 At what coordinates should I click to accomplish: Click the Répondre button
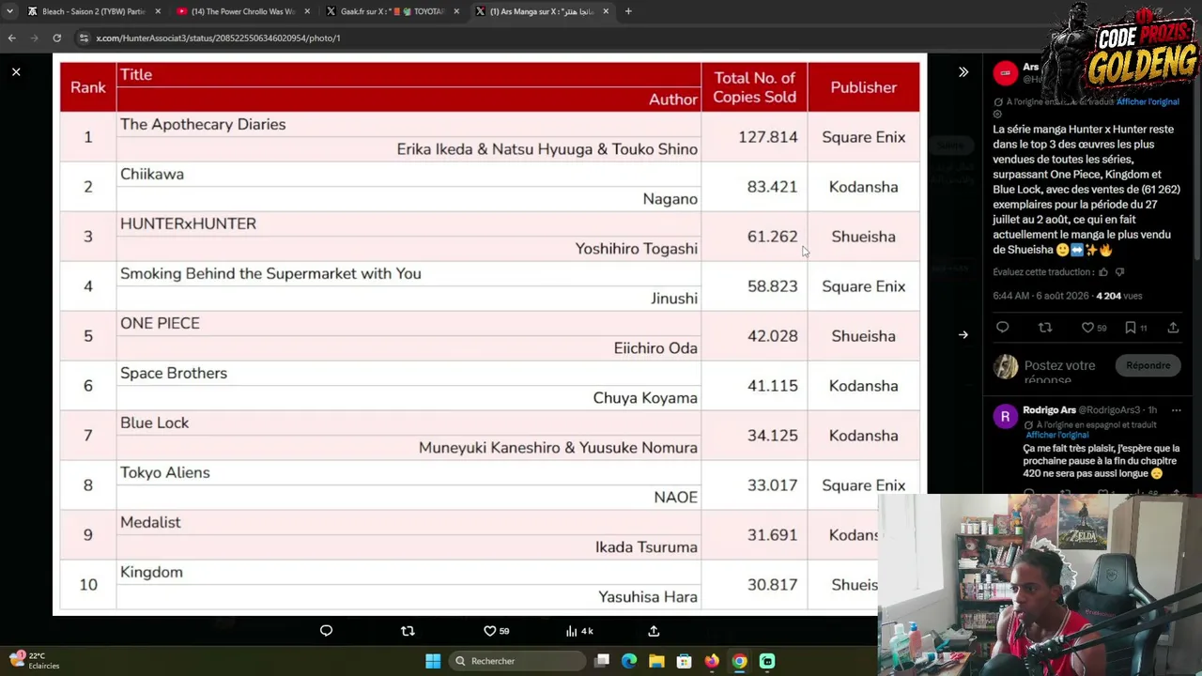pyautogui.click(x=1148, y=365)
